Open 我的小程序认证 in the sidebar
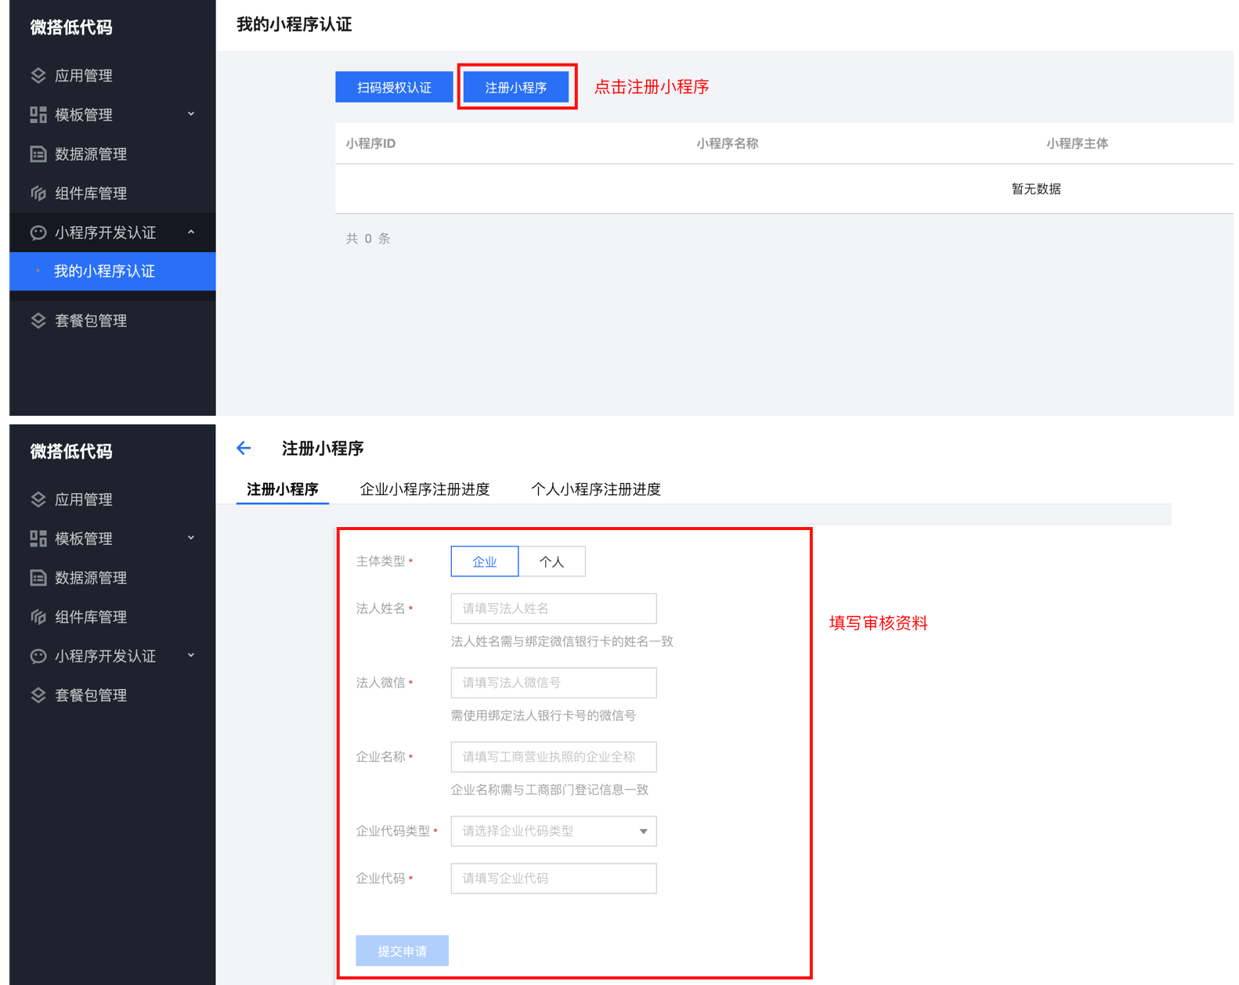Screen dimensions: 1239x985 (104, 272)
